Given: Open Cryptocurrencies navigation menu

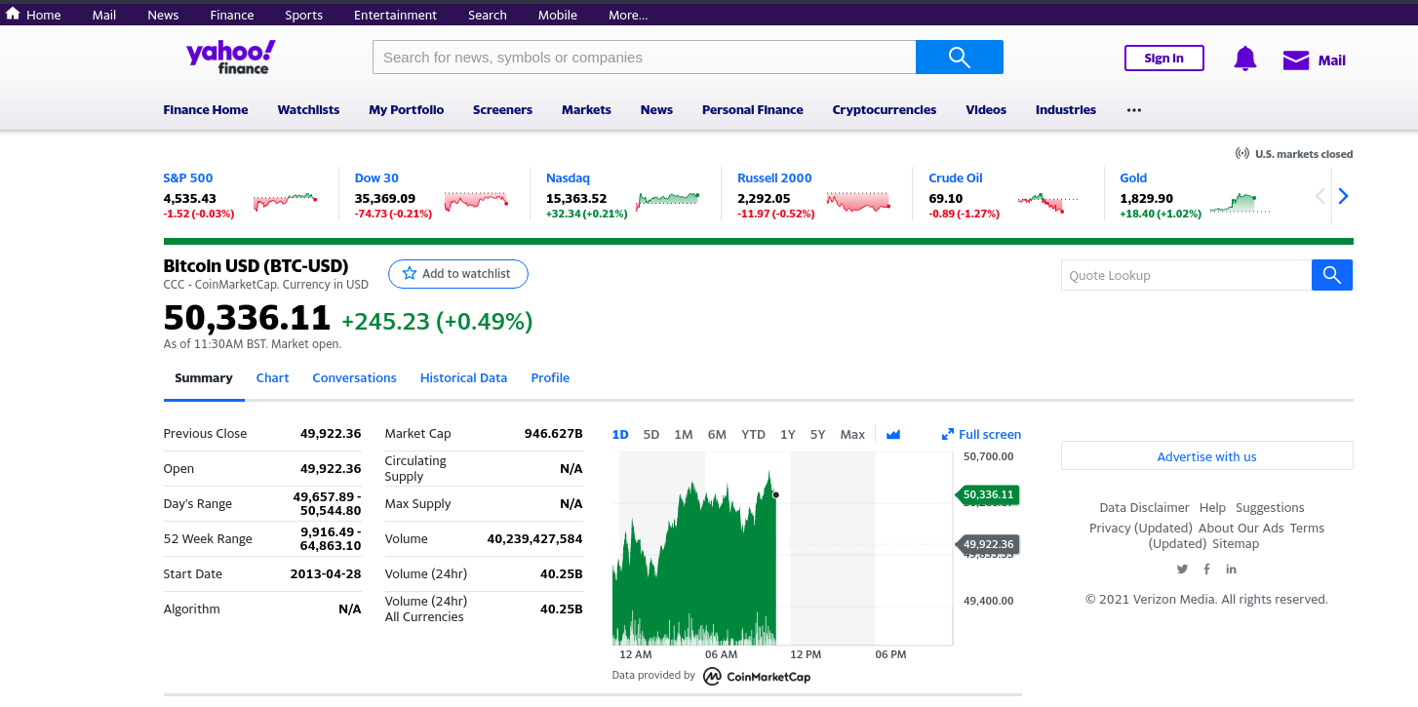Looking at the screenshot, I should click(x=885, y=110).
